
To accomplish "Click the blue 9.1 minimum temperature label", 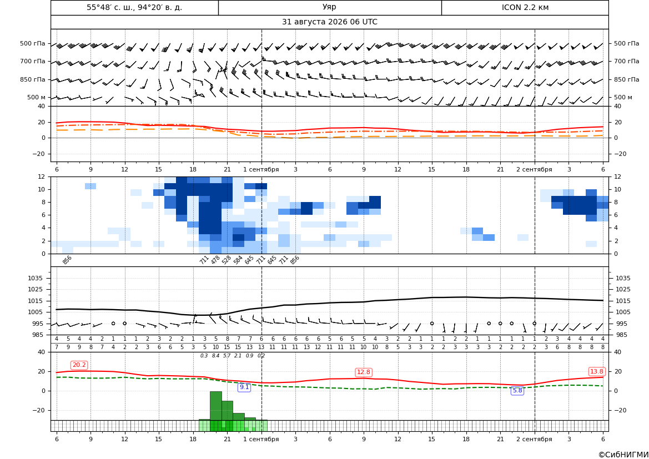I will pyautogui.click(x=244, y=387).
